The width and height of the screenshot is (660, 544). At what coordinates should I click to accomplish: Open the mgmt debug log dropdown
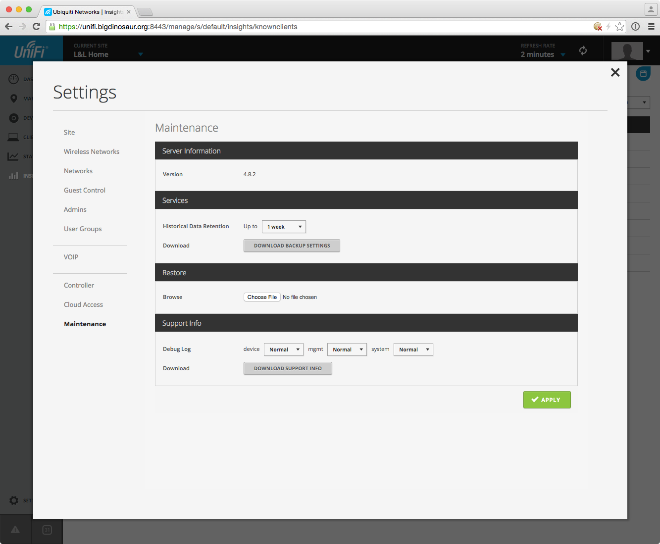coord(347,349)
